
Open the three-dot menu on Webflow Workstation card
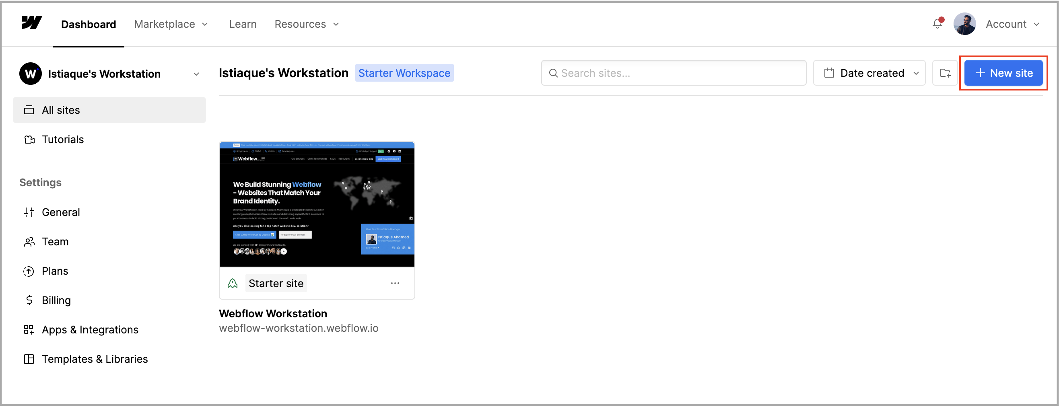[x=395, y=284]
